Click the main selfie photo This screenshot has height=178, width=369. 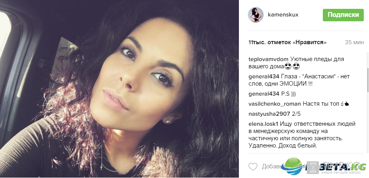tap(119, 88)
